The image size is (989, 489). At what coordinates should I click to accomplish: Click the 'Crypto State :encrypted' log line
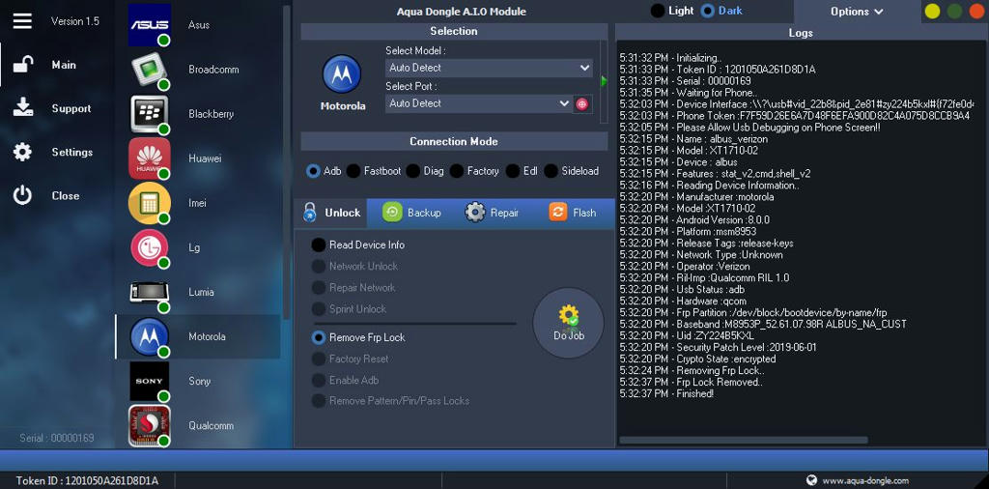coord(697,360)
